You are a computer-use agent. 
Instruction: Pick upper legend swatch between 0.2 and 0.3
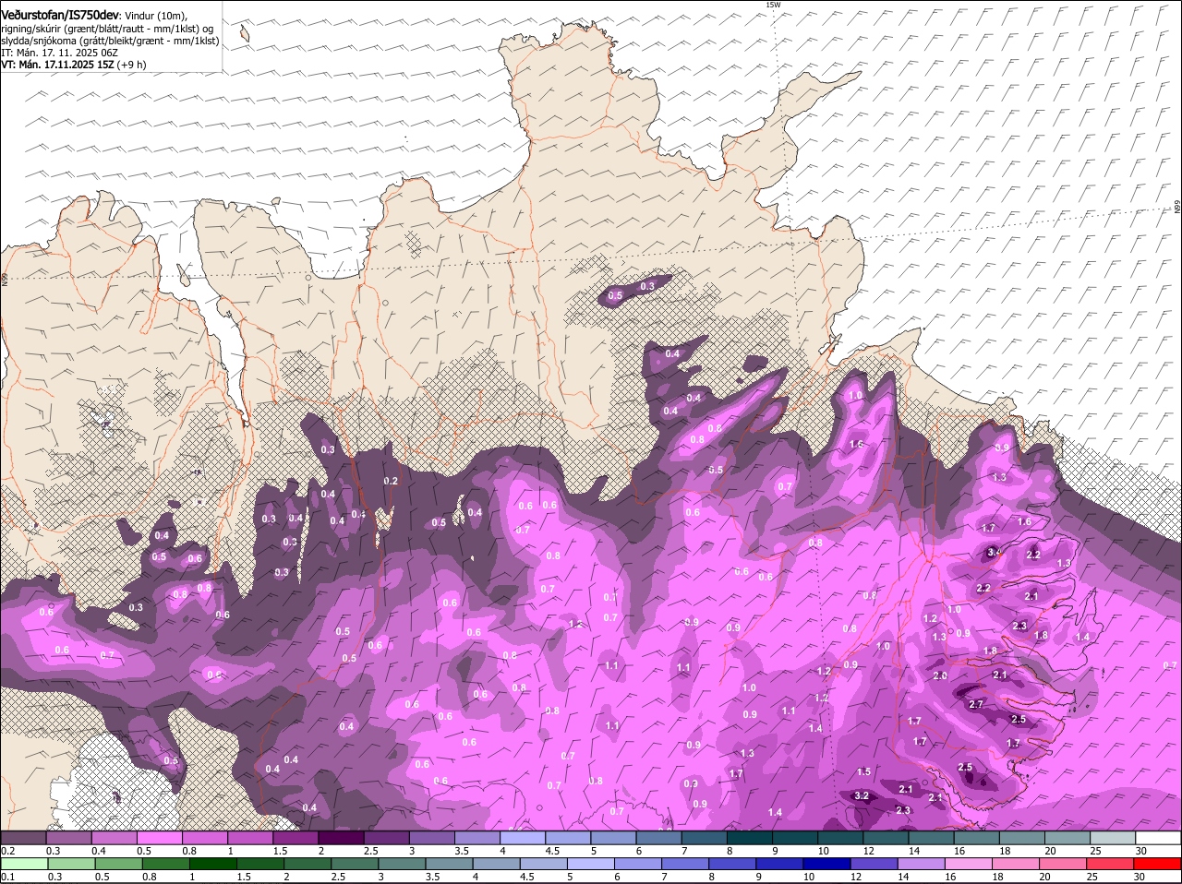[23, 838]
